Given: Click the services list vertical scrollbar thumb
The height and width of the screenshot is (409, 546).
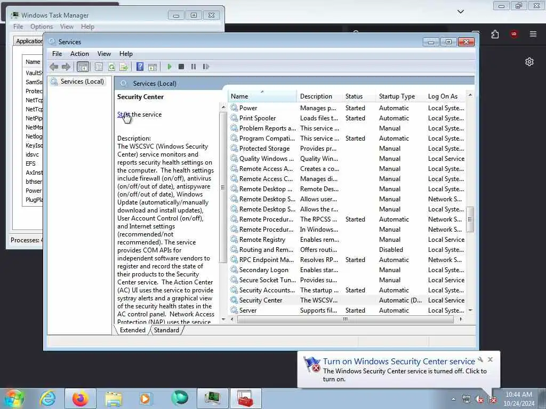Looking at the screenshot, I should coord(470,219).
